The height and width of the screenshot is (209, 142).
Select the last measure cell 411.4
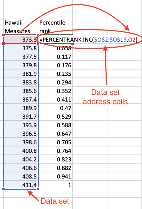(21, 185)
